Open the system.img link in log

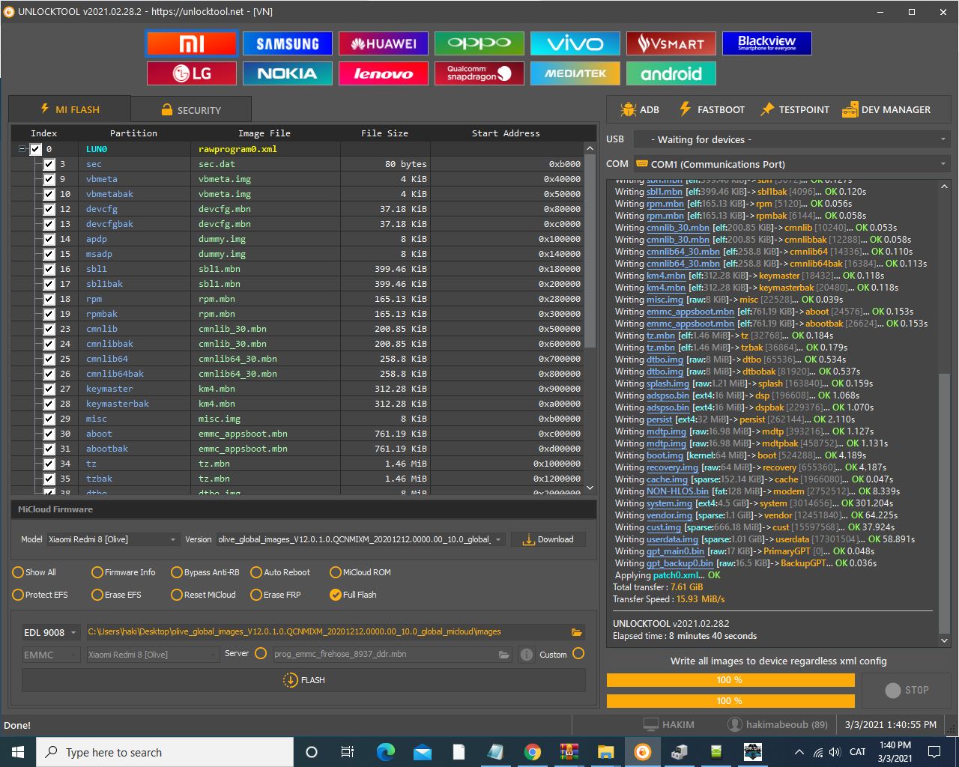tap(669, 503)
